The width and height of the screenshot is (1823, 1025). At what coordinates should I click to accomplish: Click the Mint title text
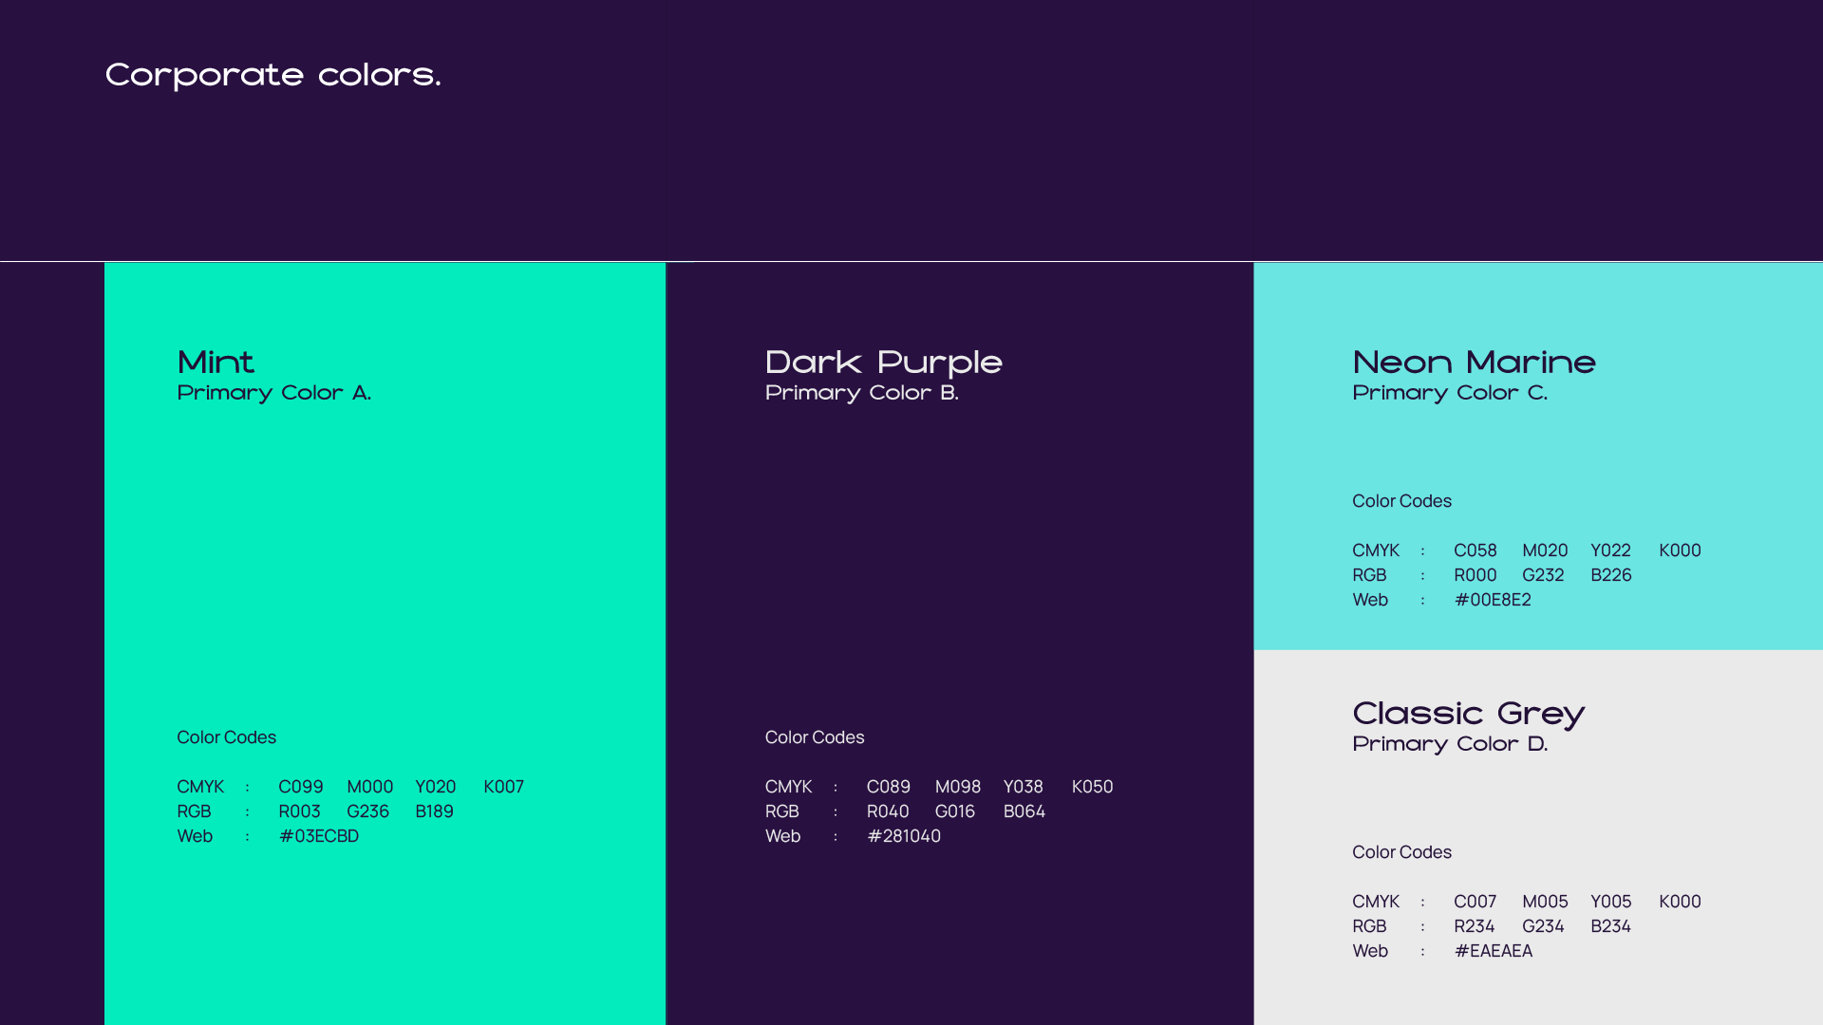tap(216, 362)
